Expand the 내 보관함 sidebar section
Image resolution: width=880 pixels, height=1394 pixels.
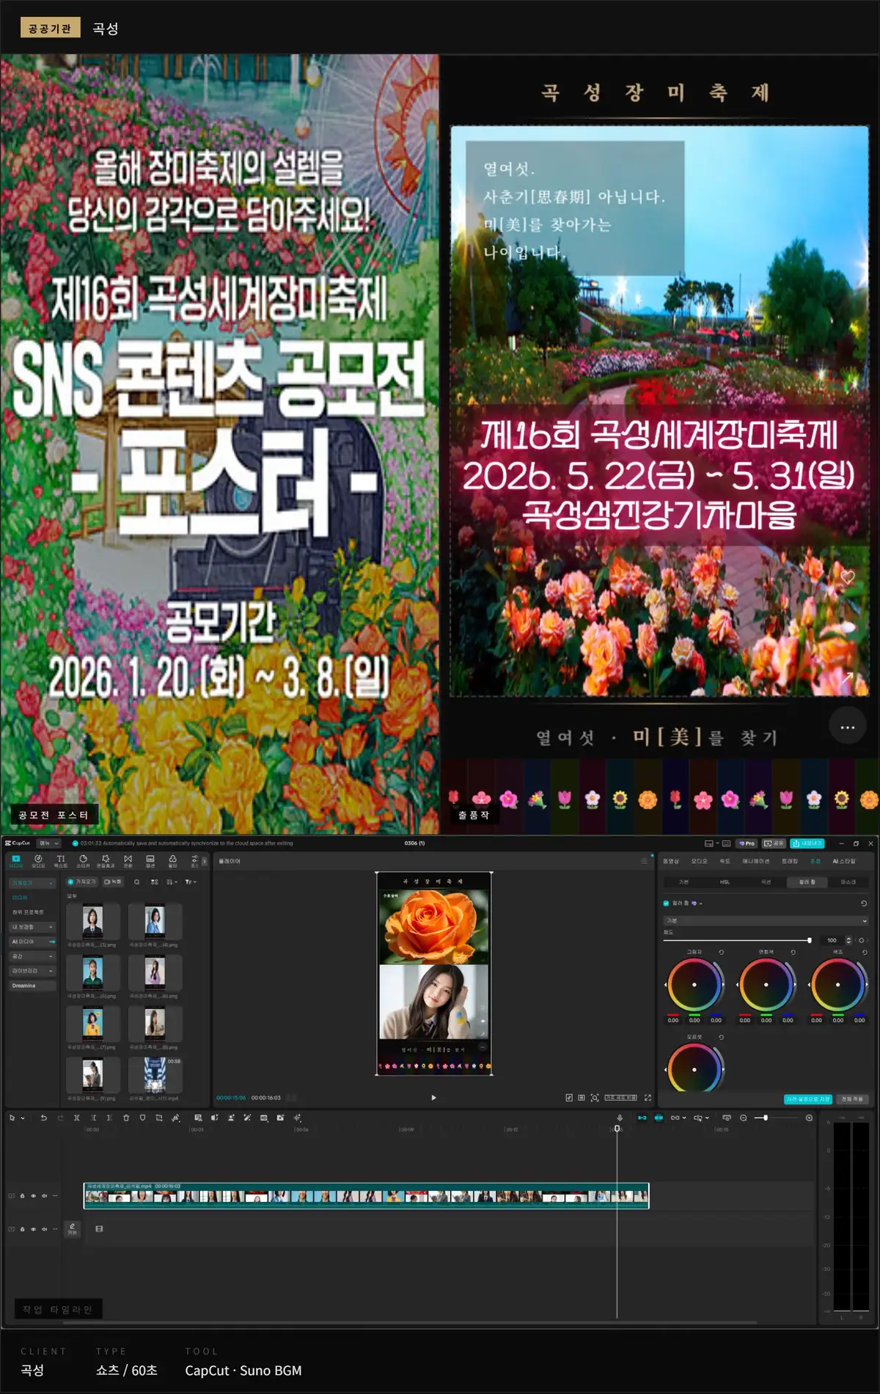(32, 927)
